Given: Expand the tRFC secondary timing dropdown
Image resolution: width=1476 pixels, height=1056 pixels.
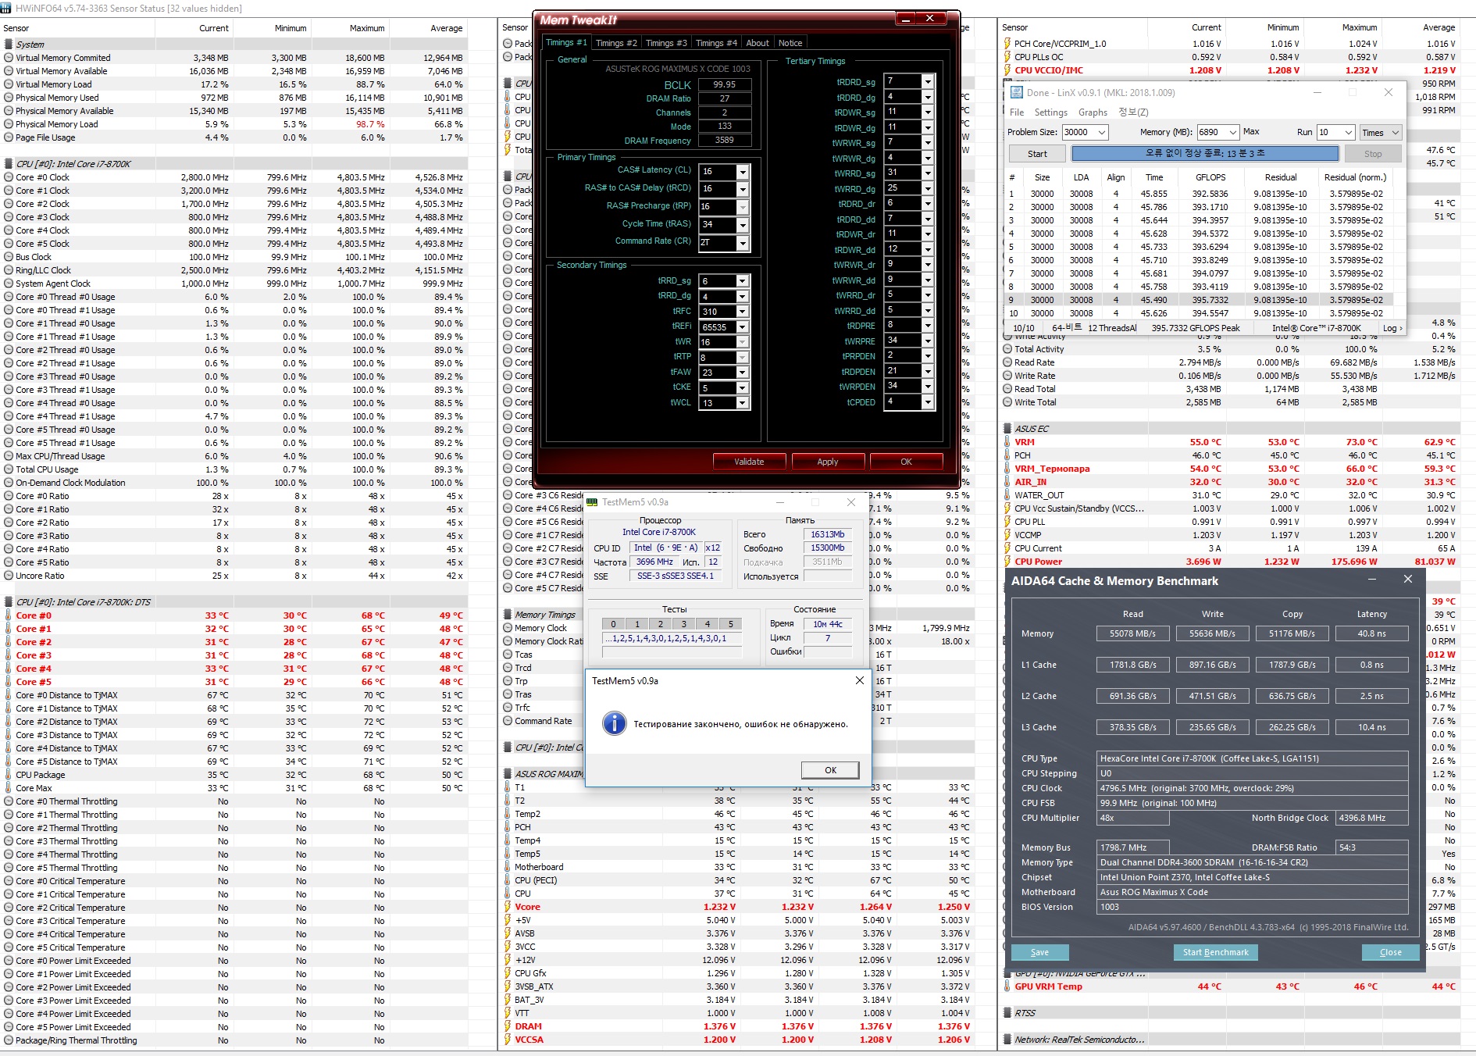Looking at the screenshot, I should (x=743, y=312).
